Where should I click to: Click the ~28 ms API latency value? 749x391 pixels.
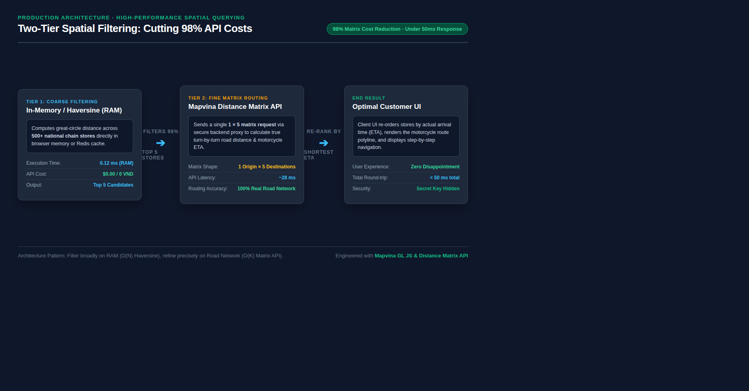pos(287,178)
